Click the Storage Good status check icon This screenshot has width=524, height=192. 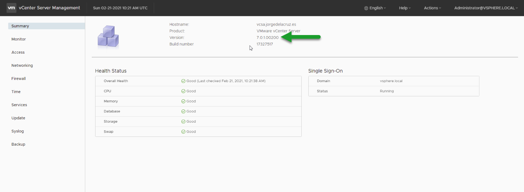click(x=183, y=122)
